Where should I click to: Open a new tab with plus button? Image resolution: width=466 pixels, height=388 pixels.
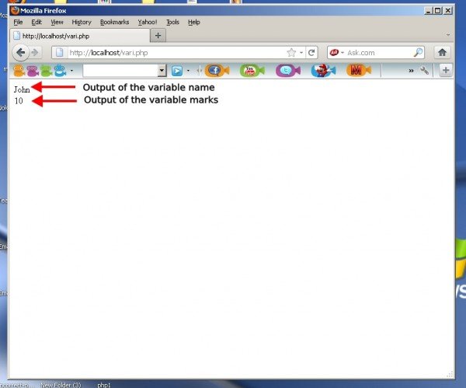(x=158, y=36)
